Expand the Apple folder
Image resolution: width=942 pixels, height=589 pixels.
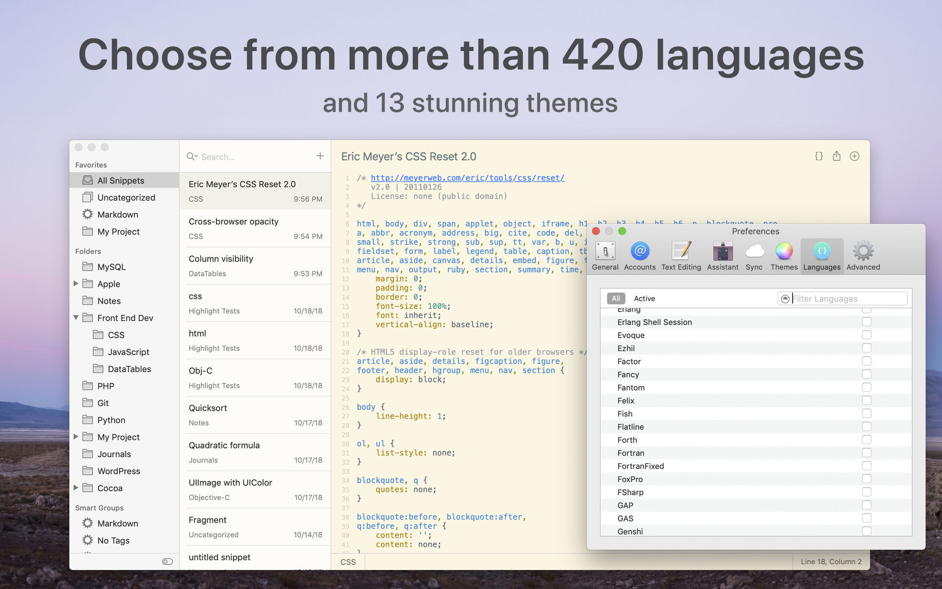click(76, 284)
